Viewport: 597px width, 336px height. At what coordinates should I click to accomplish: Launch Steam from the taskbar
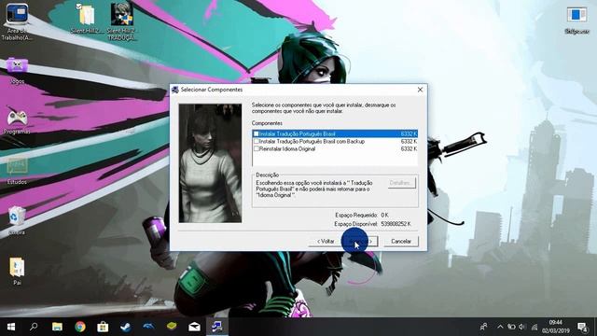point(125,327)
